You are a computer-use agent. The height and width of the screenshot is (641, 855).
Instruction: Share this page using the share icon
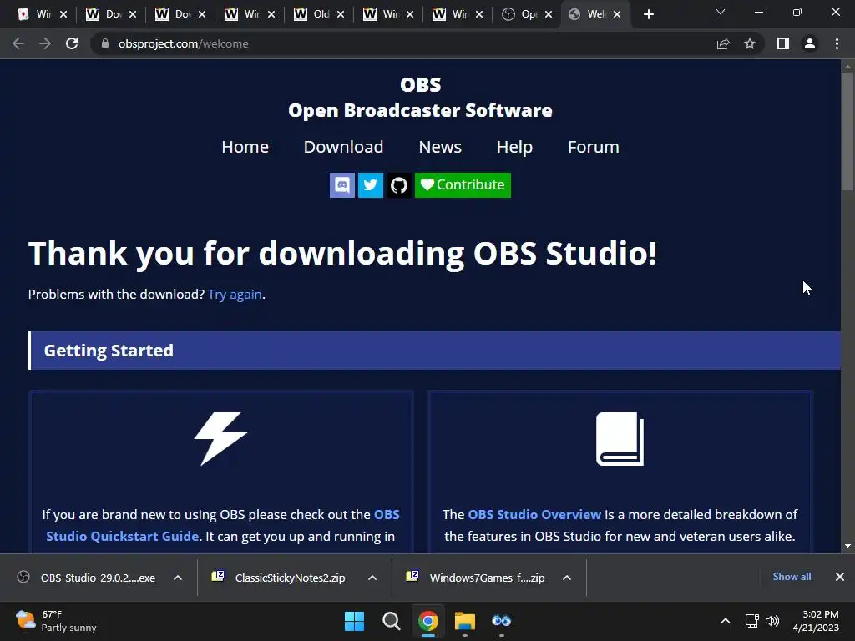(x=723, y=43)
